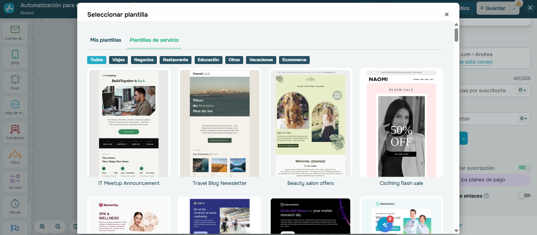Filter templates by Todos
This screenshot has height=235, width=537.
(x=97, y=60)
